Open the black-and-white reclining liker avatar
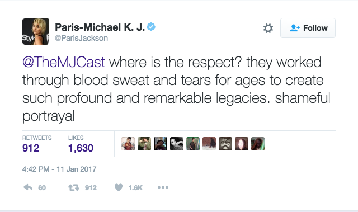Screen dimensions: 358x212 tap(177, 144)
